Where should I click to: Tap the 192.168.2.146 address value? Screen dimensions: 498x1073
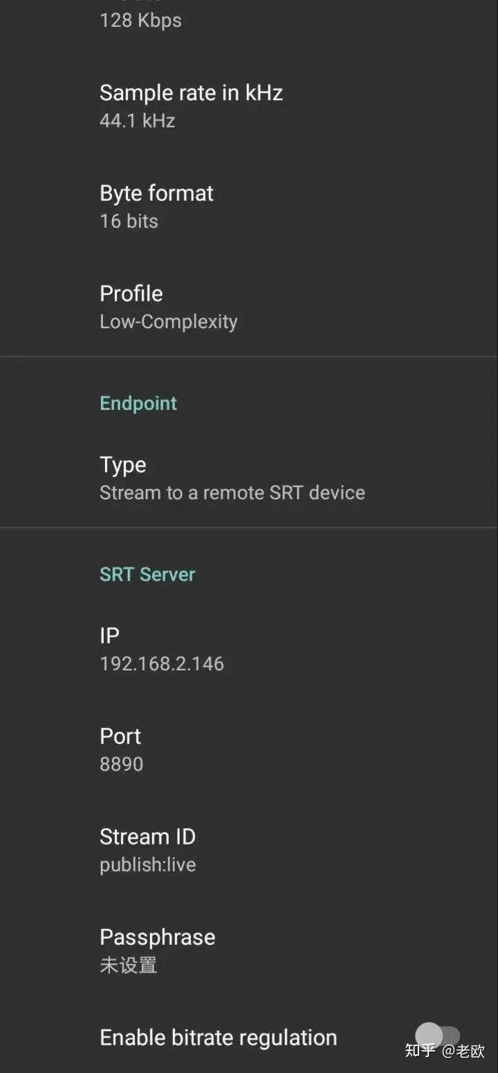tap(162, 664)
